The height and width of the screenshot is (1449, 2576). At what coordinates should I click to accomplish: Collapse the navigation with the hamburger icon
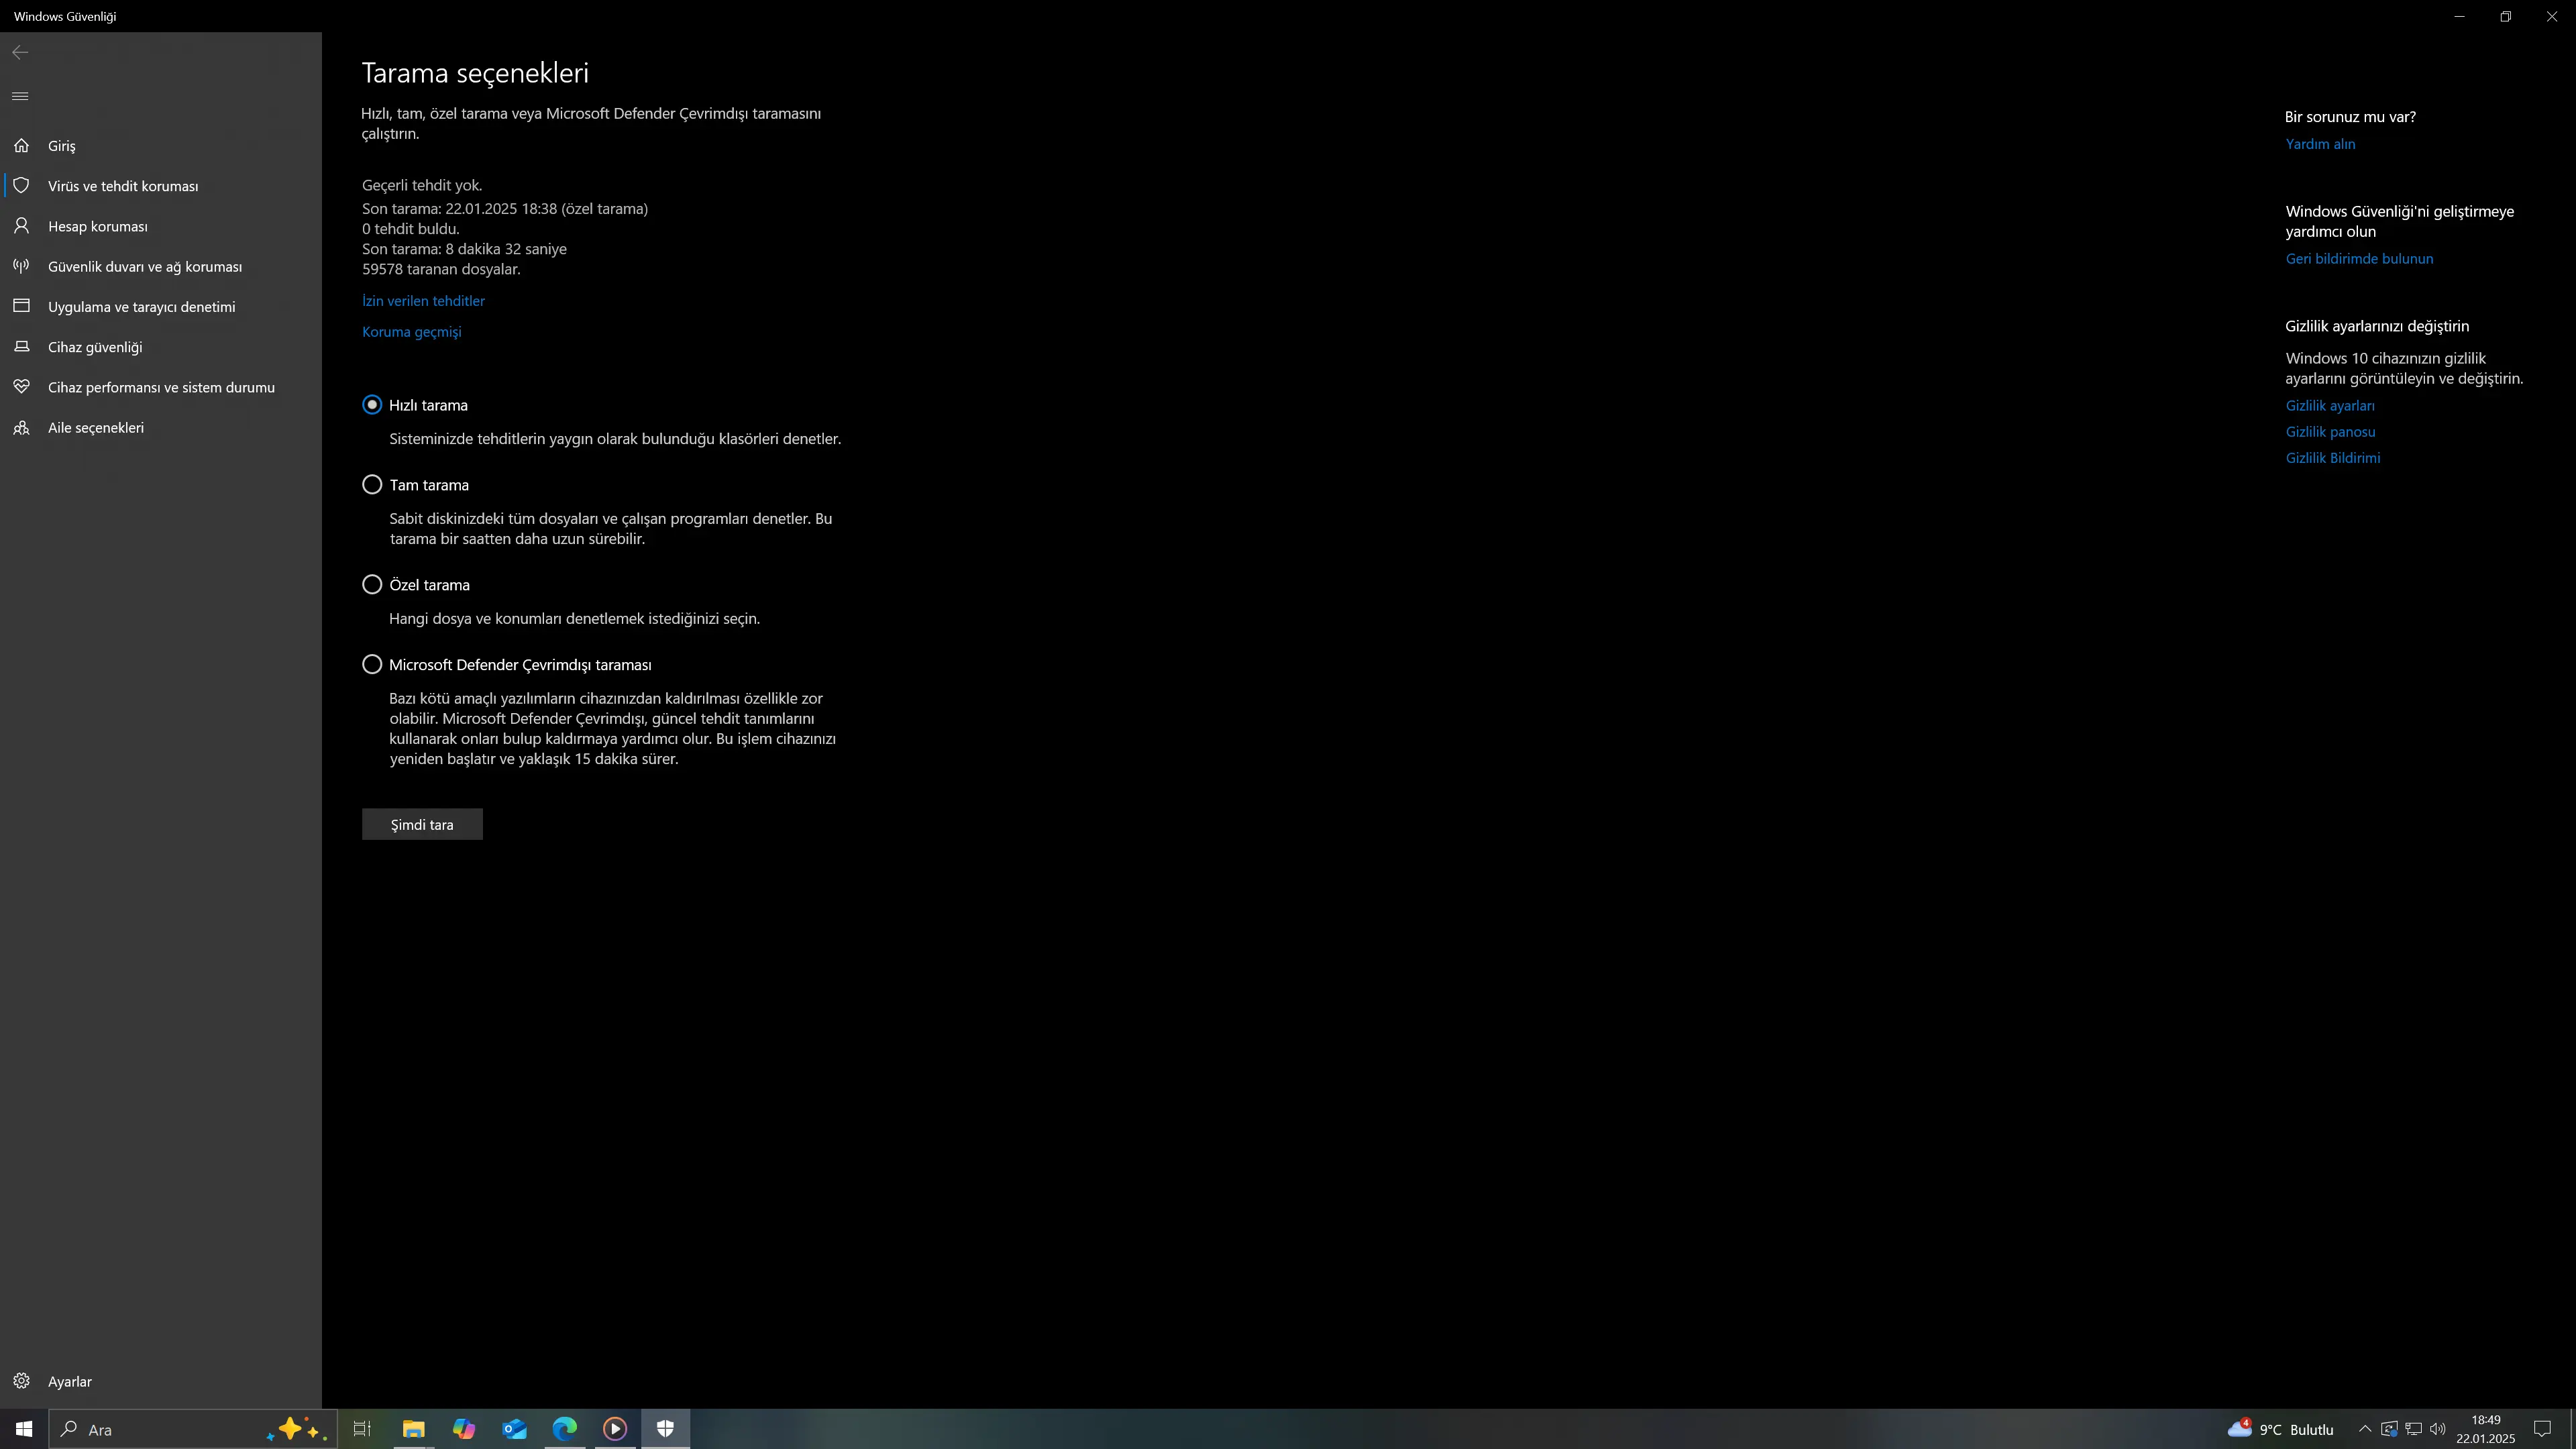20,96
